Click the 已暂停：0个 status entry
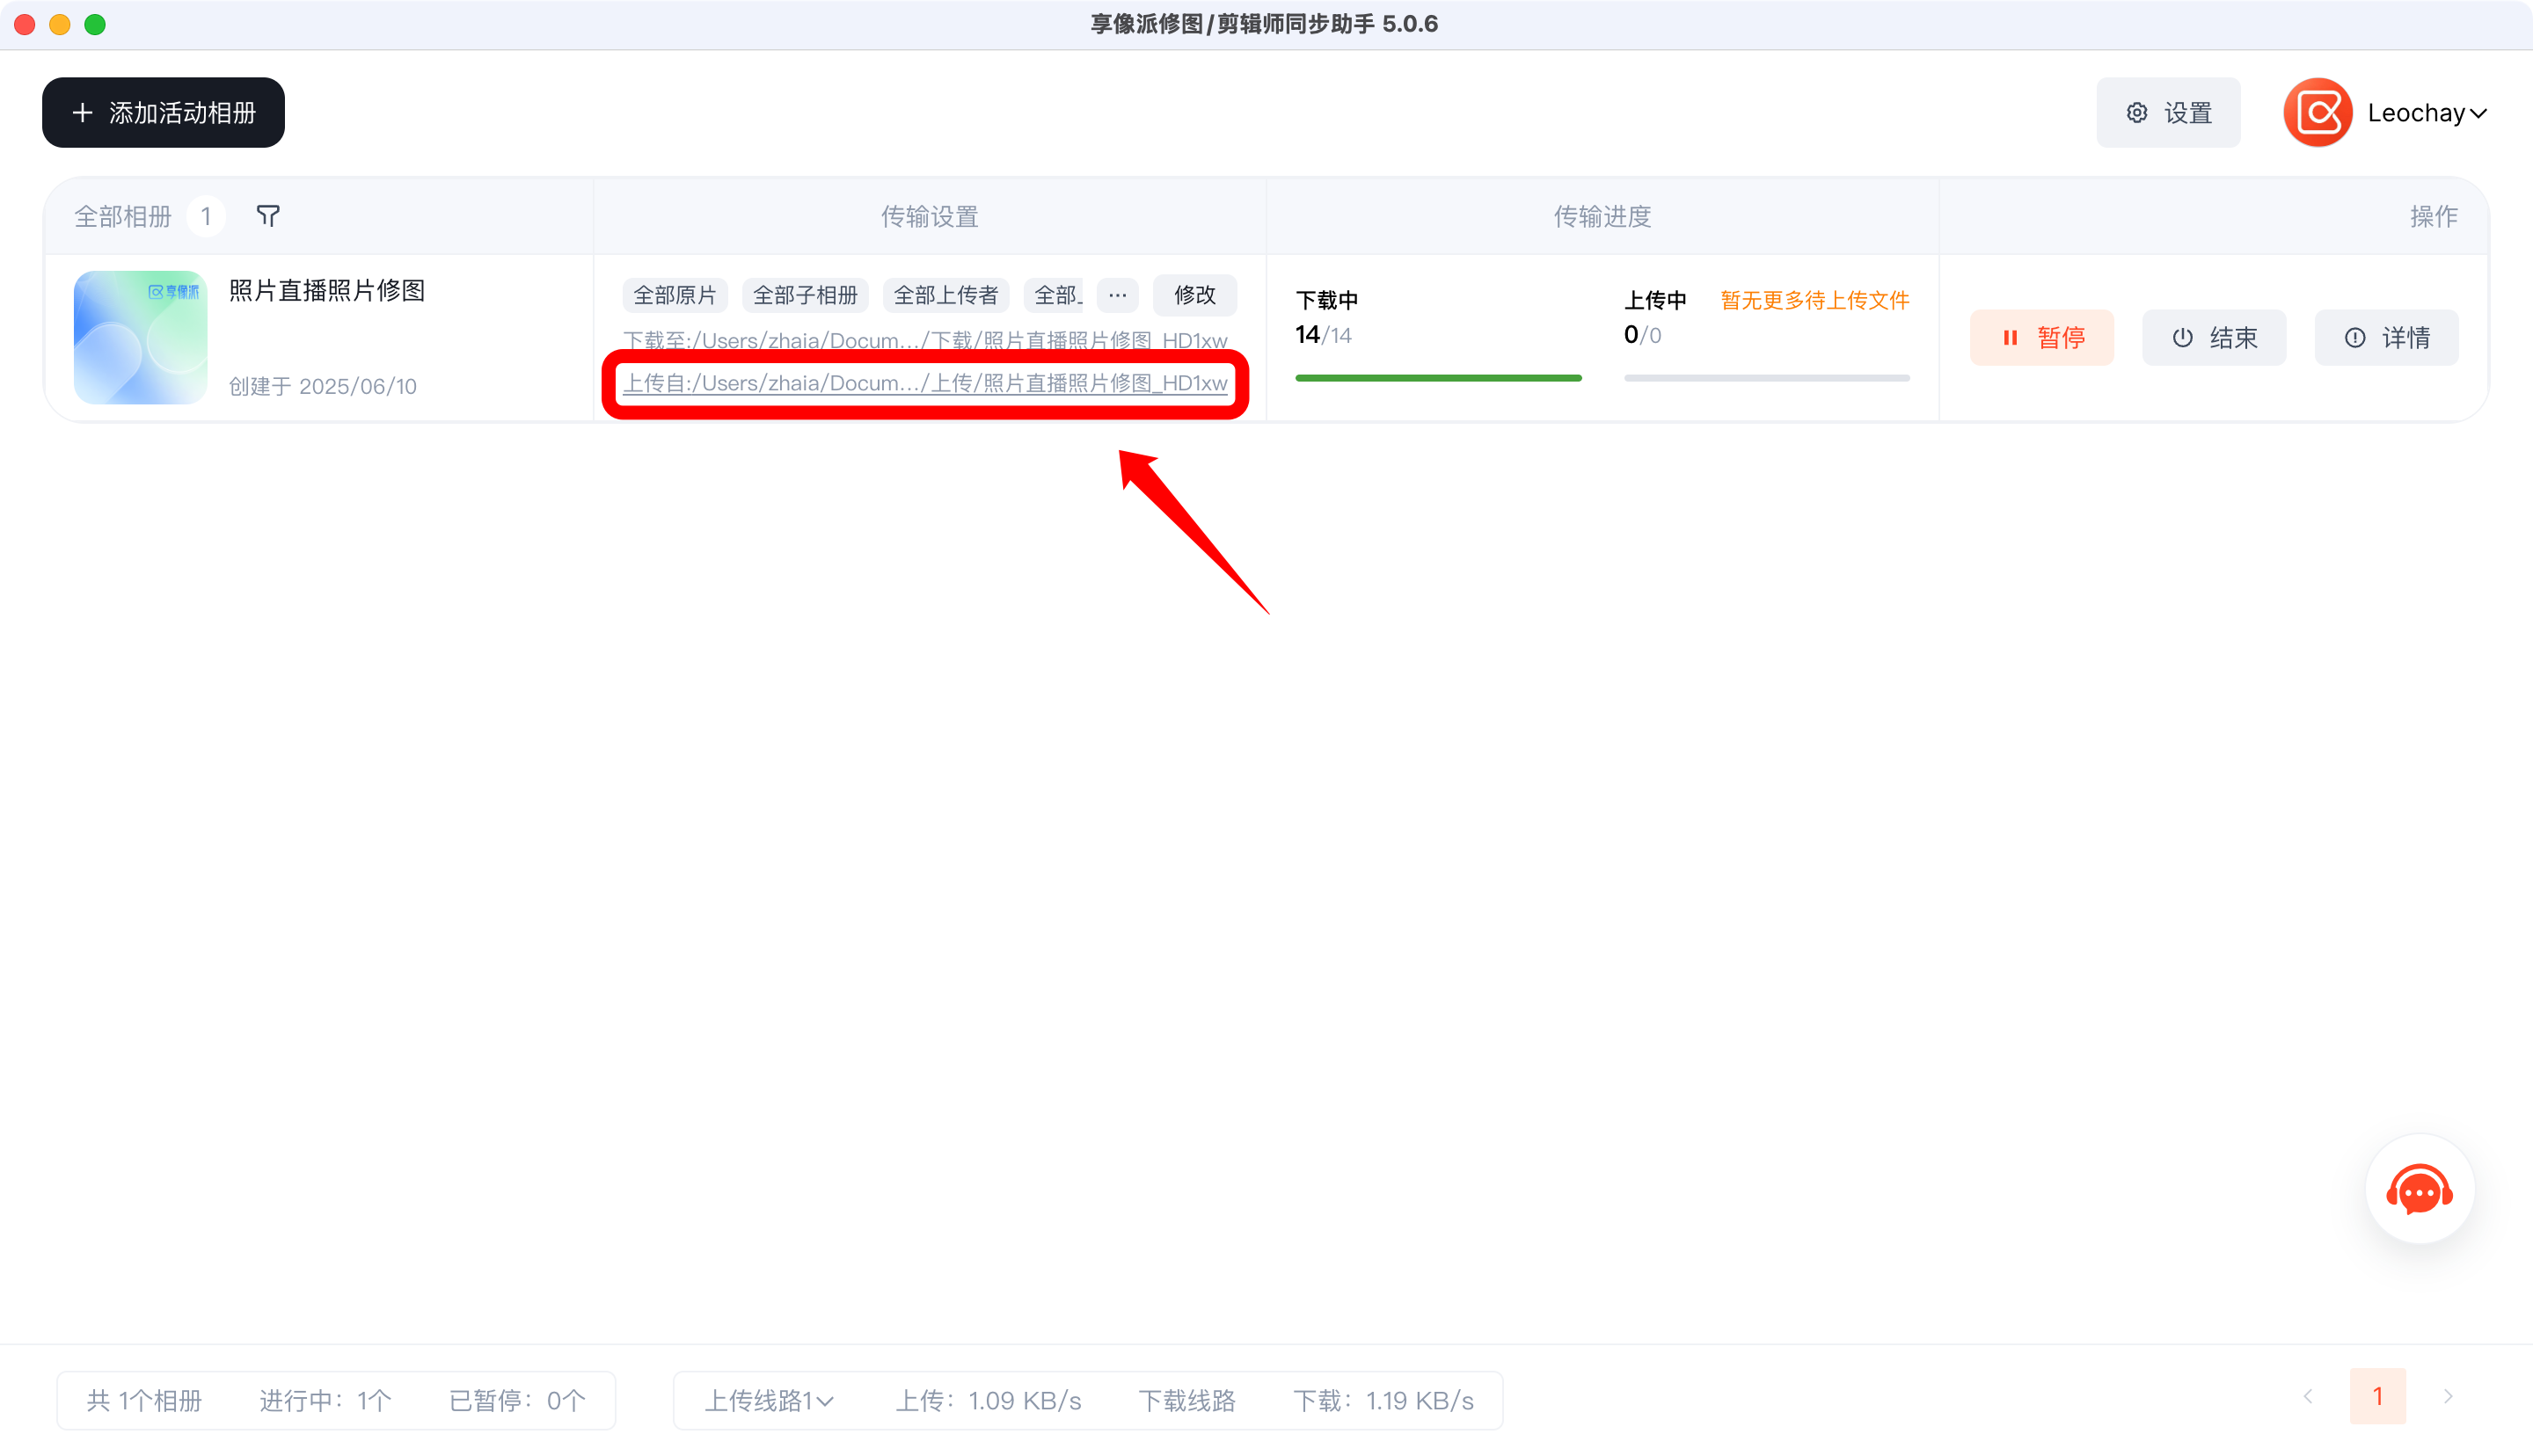 [x=517, y=1400]
